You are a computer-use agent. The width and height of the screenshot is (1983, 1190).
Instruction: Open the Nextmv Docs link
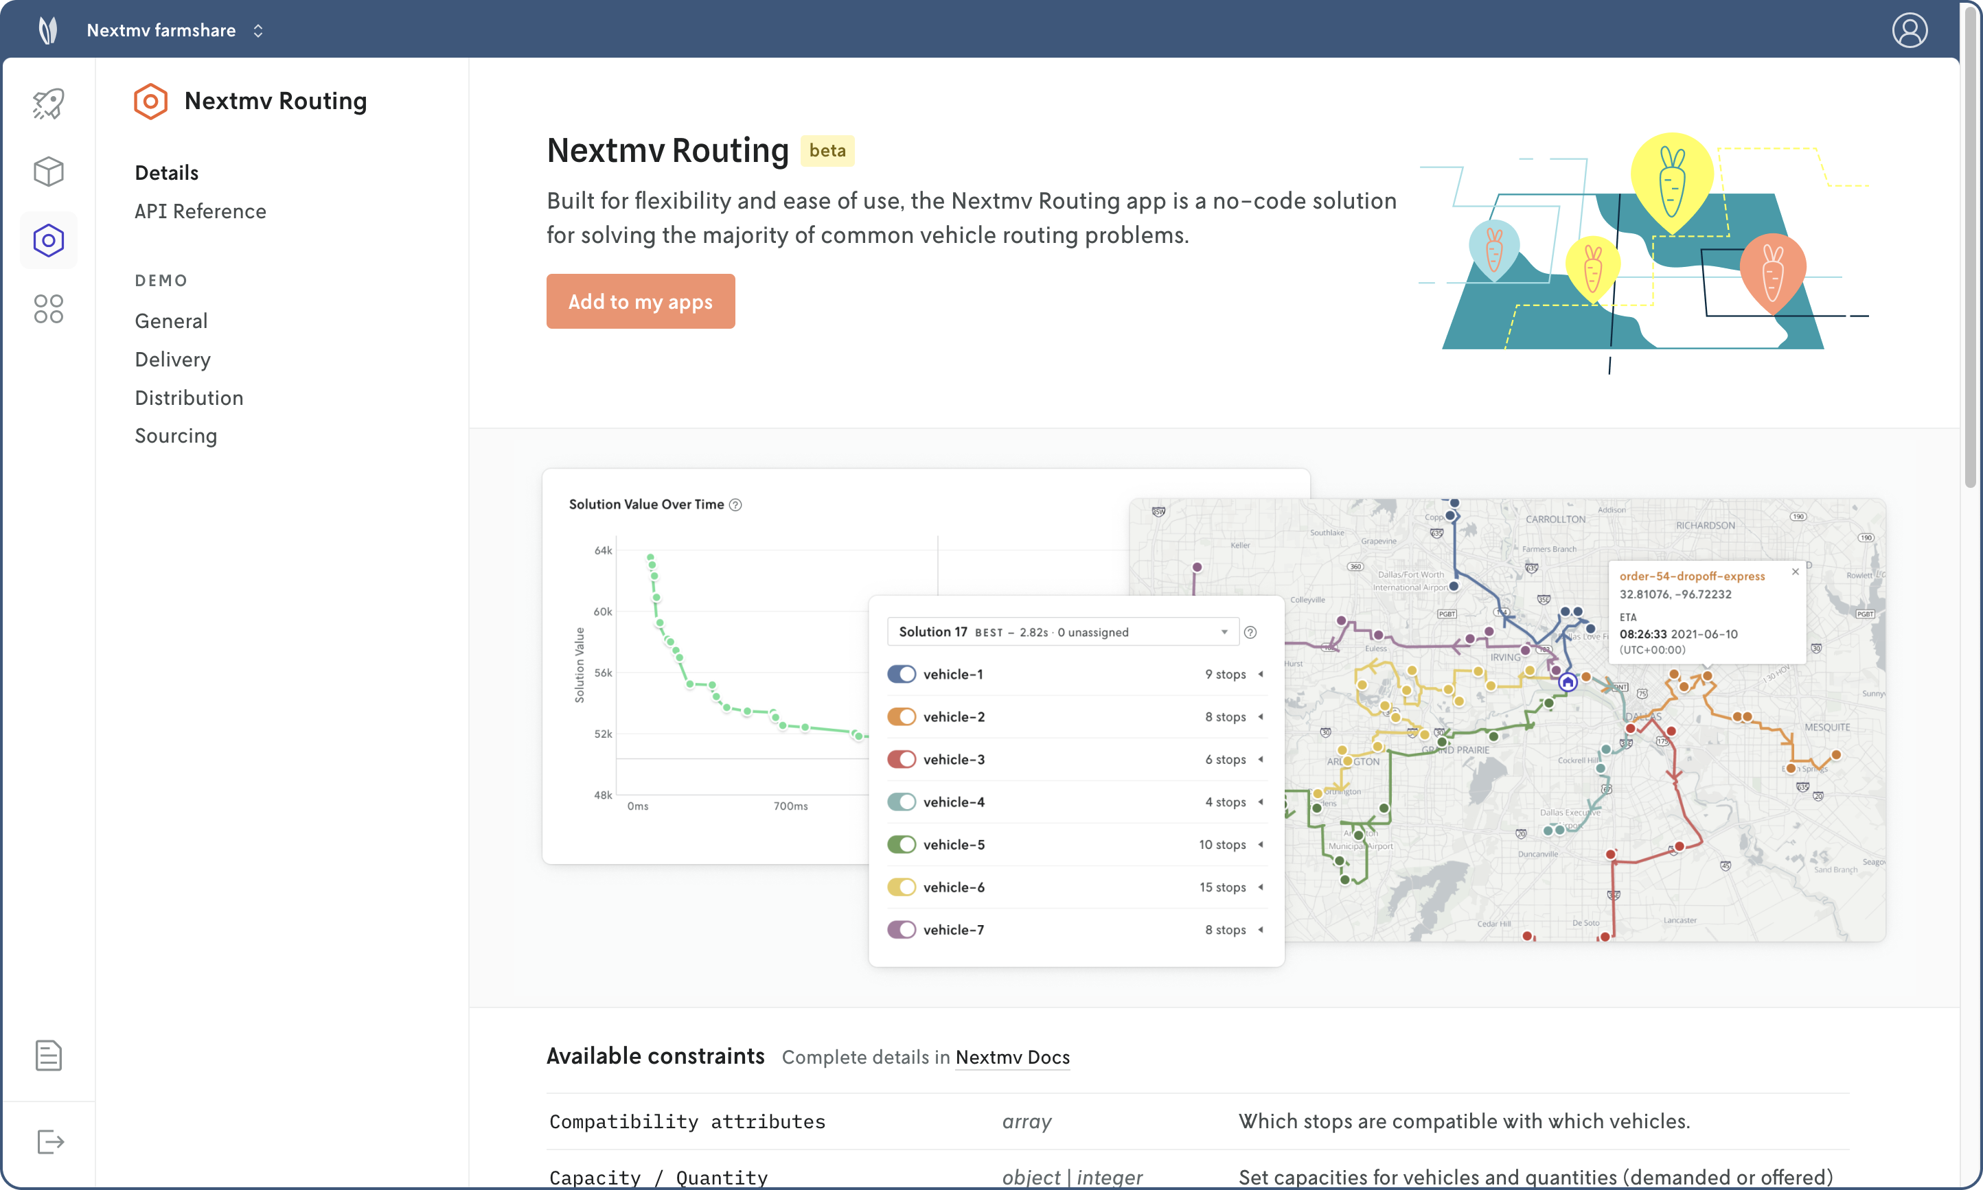pyautogui.click(x=1012, y=1057)
